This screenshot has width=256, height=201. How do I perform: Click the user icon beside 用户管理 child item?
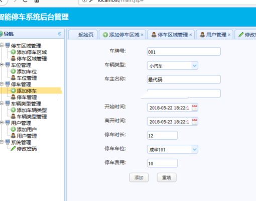[x=13, y=136]
